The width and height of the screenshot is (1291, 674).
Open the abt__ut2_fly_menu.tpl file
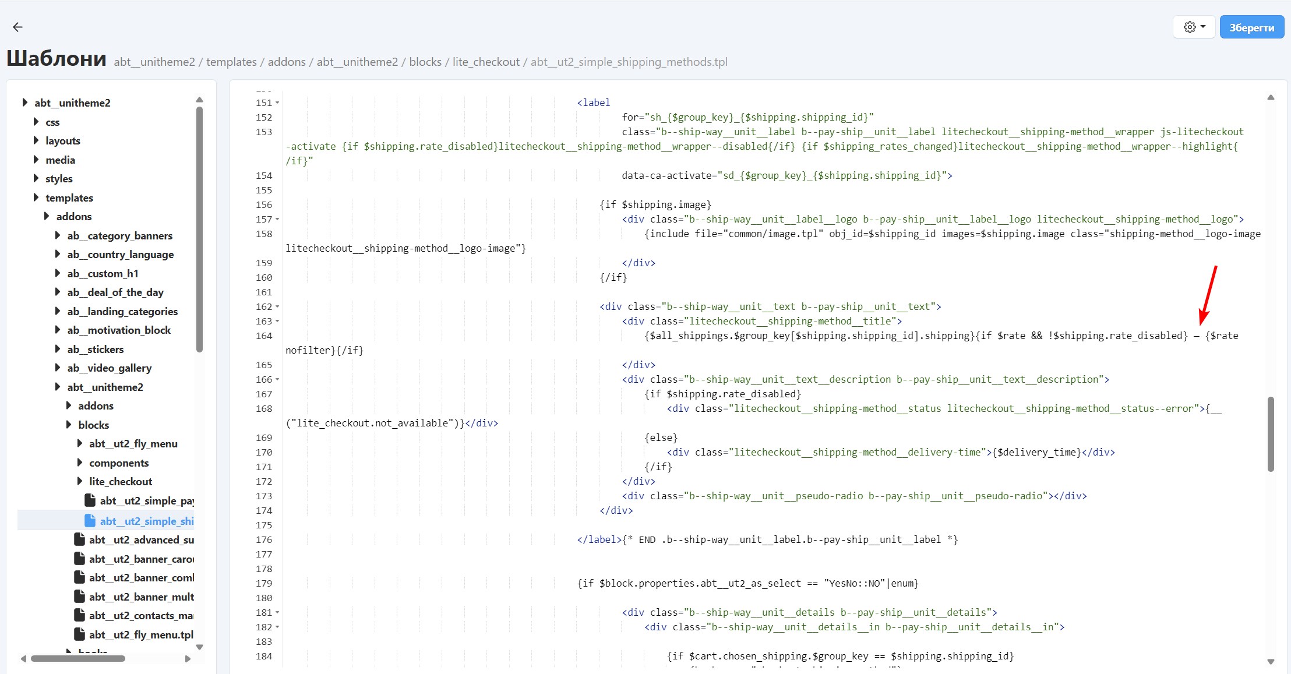point(140,634)
